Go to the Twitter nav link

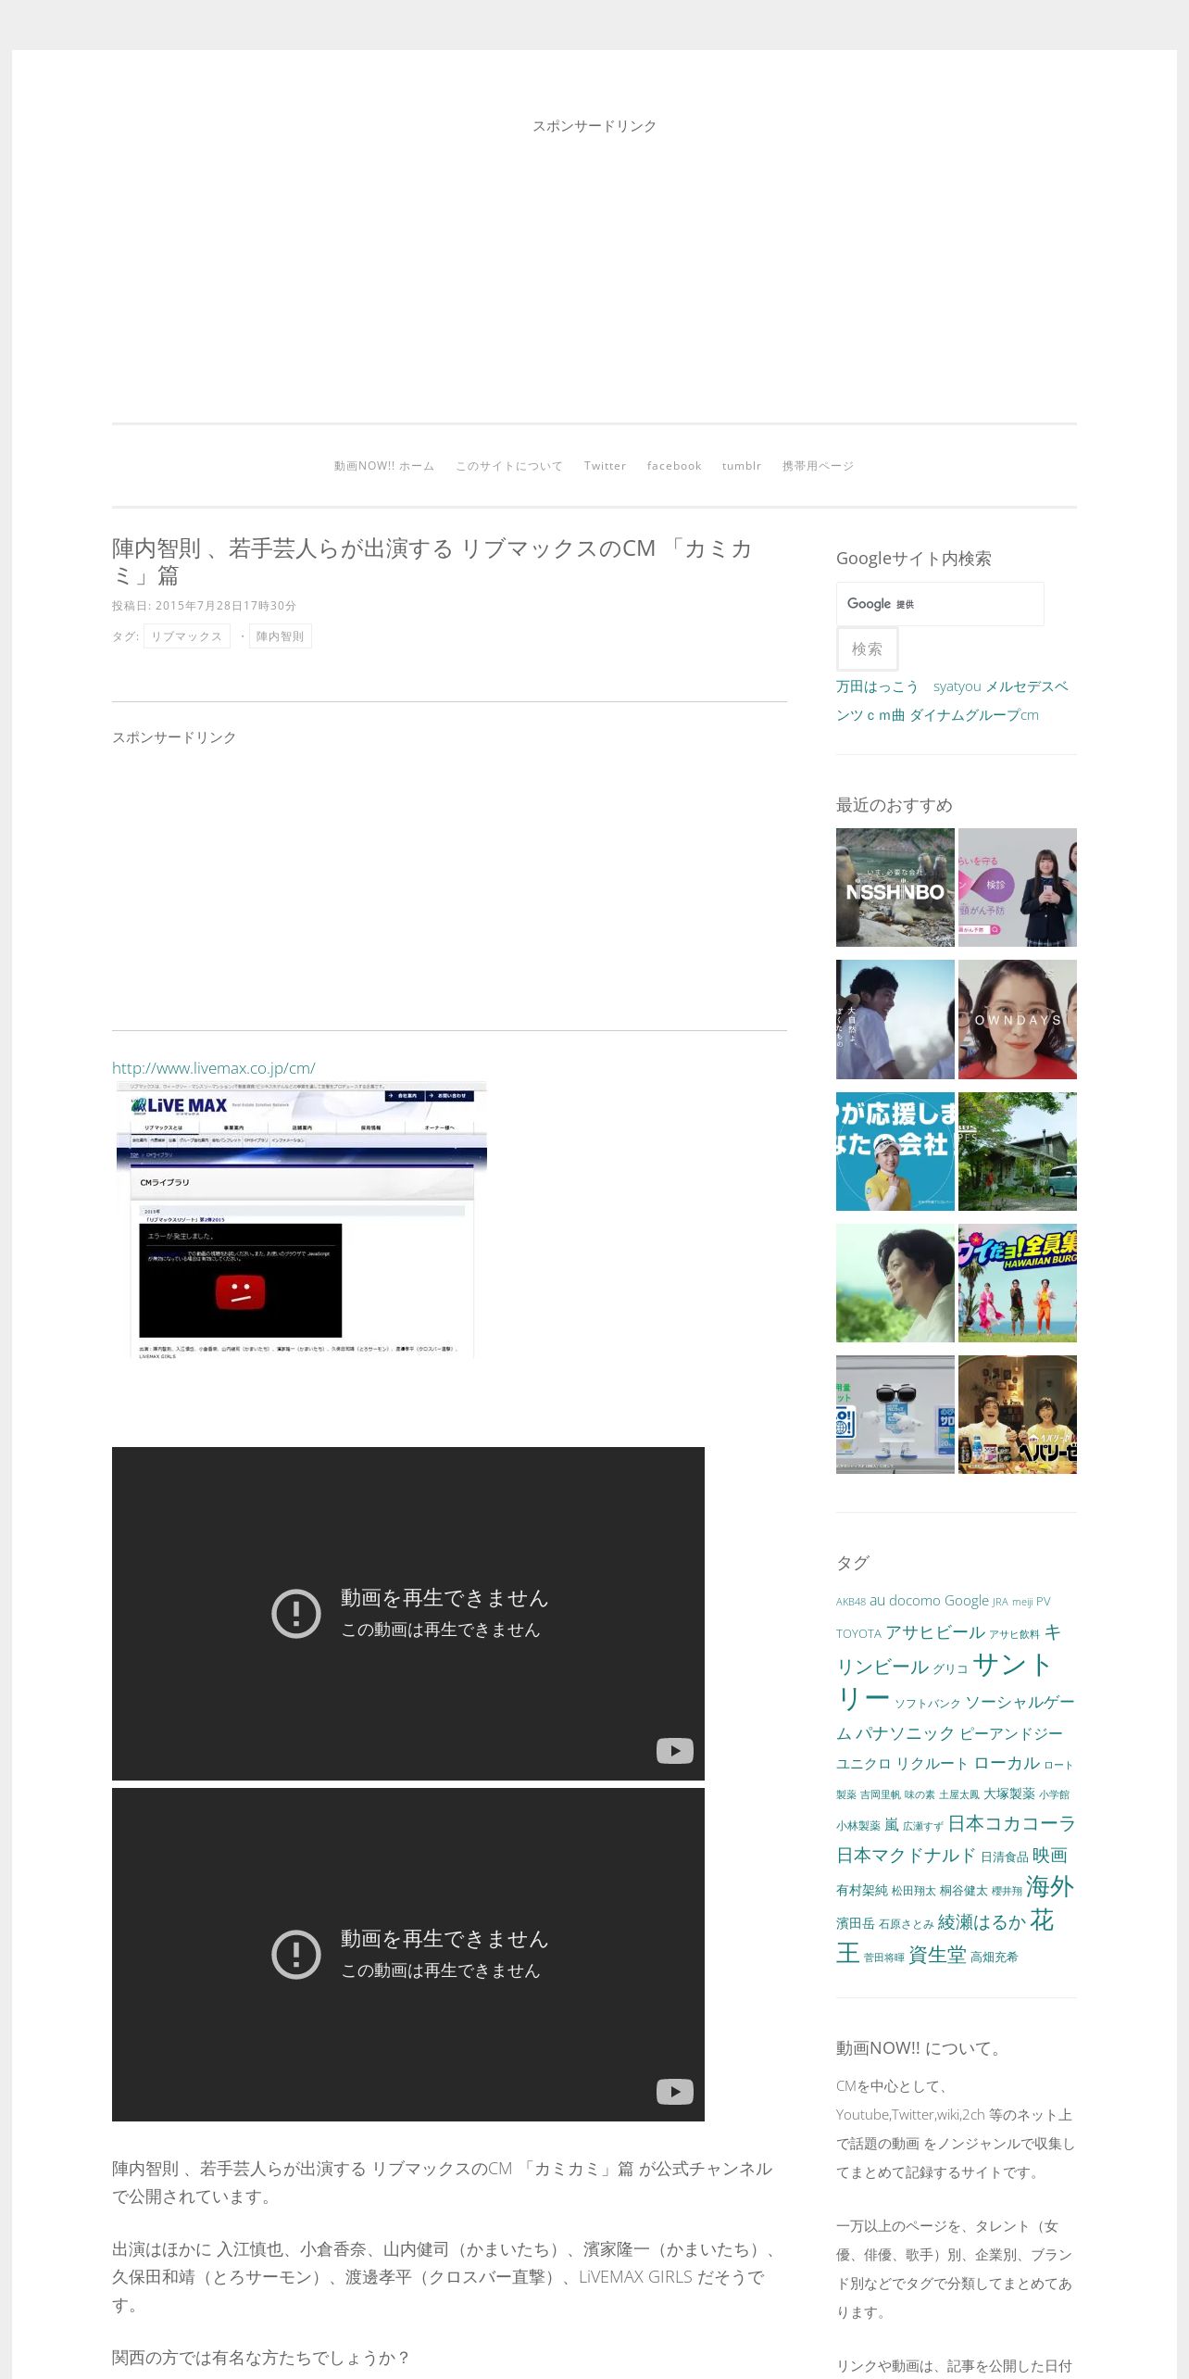pos(605,466)
